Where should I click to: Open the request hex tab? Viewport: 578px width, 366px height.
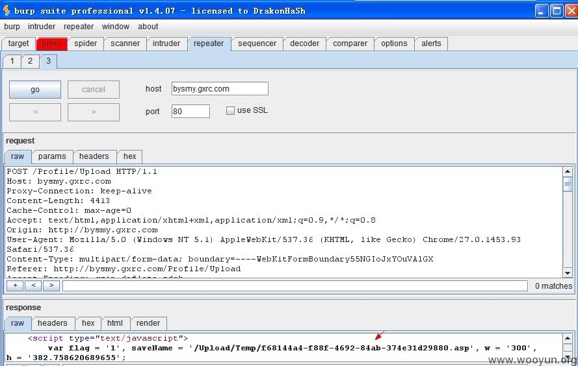pos(130,156)
